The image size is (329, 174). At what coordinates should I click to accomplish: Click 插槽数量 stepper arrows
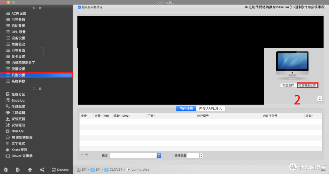tap(201, 155)
